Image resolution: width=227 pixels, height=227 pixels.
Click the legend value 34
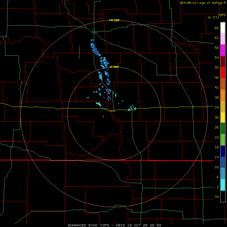coord(217,107)
